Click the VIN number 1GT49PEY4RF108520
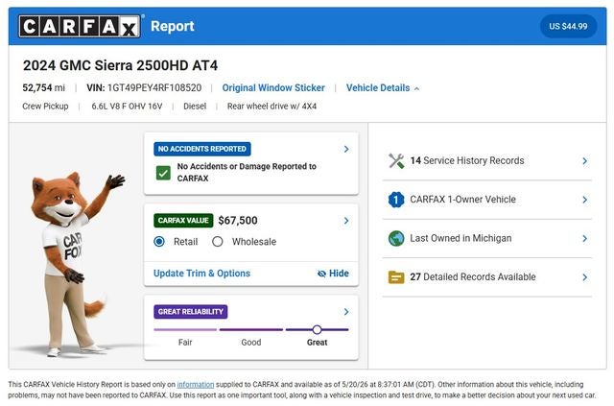Screen dimensions: 614x406 [x=154, y=87]
